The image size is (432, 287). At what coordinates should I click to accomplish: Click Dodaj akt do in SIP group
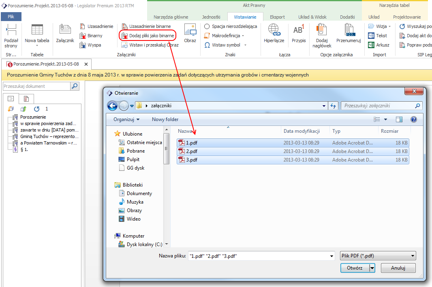pyautogui.click(x=415, y=36)
